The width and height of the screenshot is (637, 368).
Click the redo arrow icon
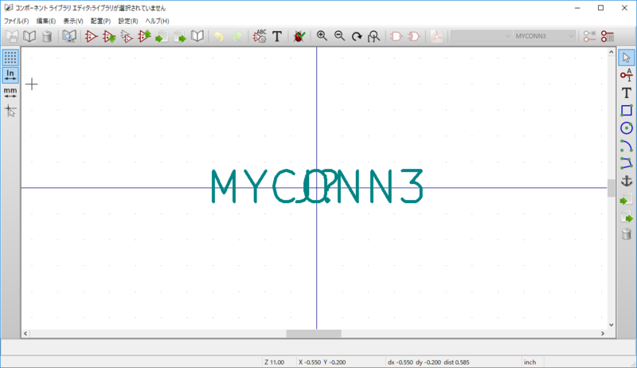tap(236, 36)
